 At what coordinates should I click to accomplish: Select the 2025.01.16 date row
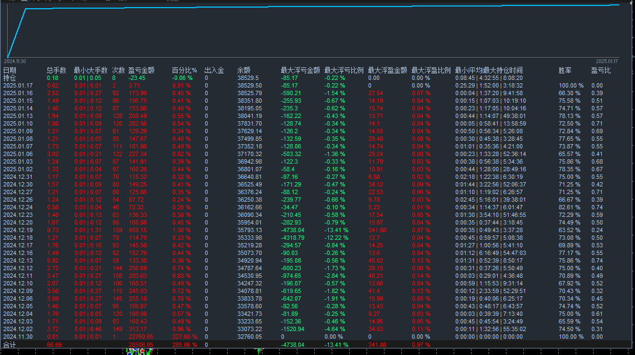(x=18, y=94)
